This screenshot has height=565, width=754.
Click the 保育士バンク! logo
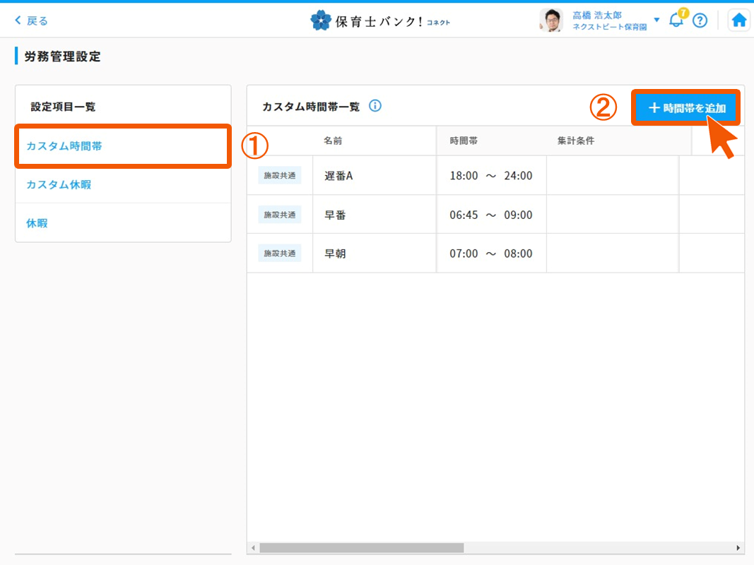379,20
